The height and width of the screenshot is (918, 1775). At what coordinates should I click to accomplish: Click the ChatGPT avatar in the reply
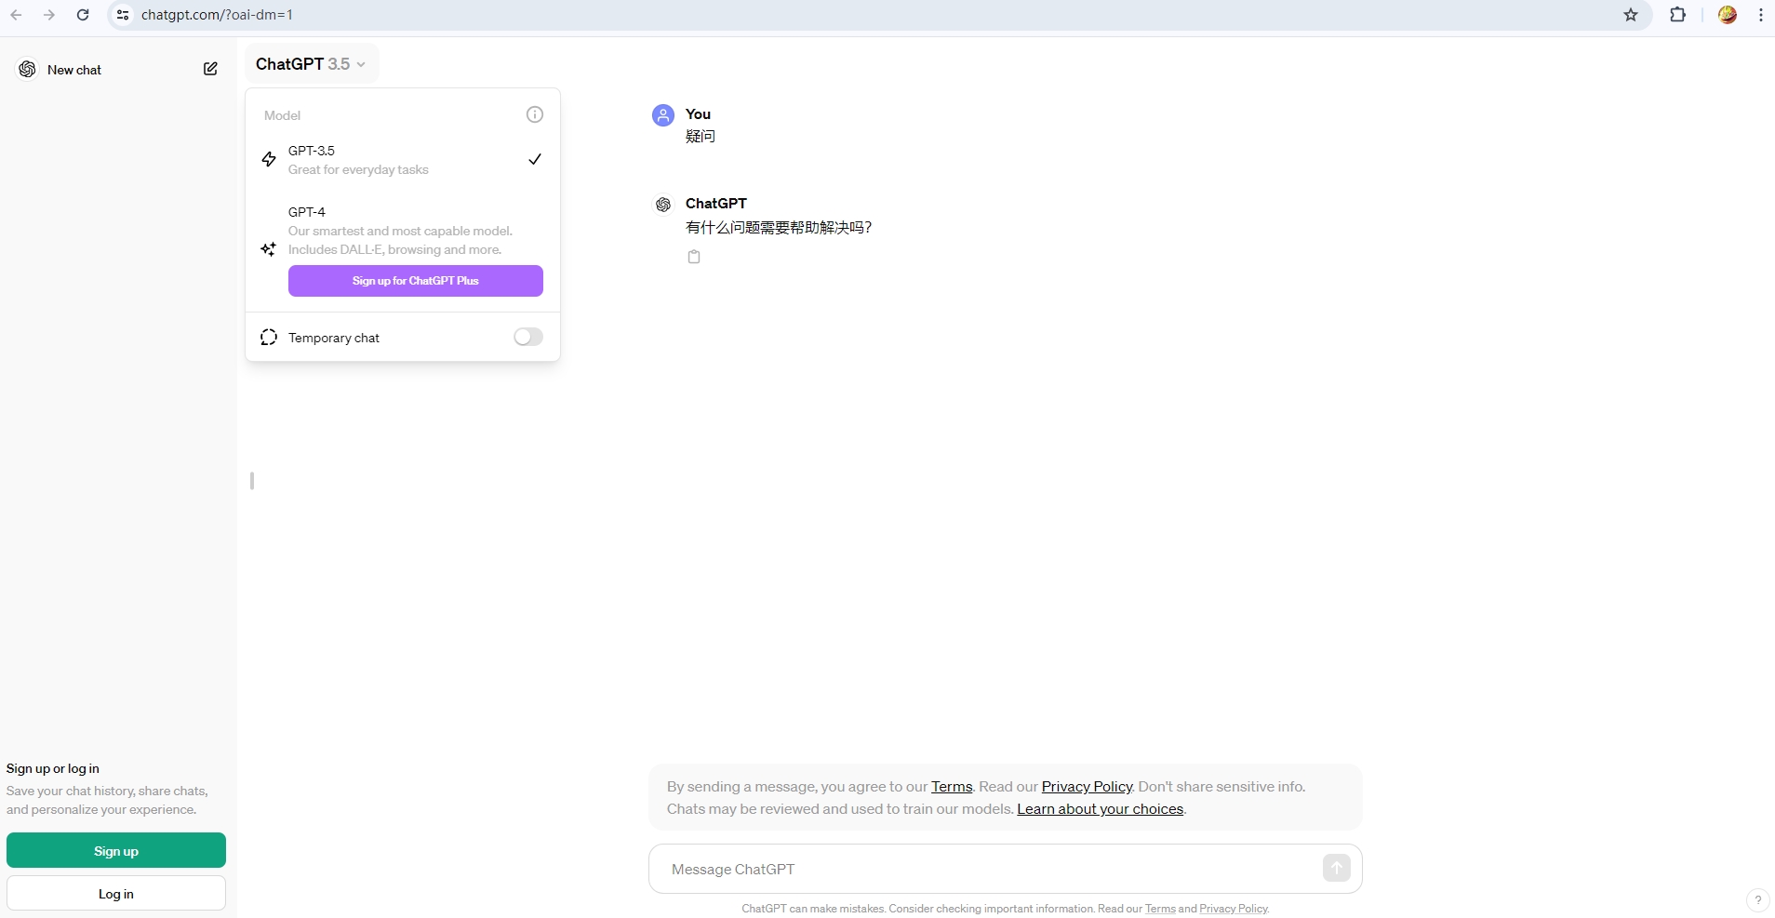[x=663, y=205]
